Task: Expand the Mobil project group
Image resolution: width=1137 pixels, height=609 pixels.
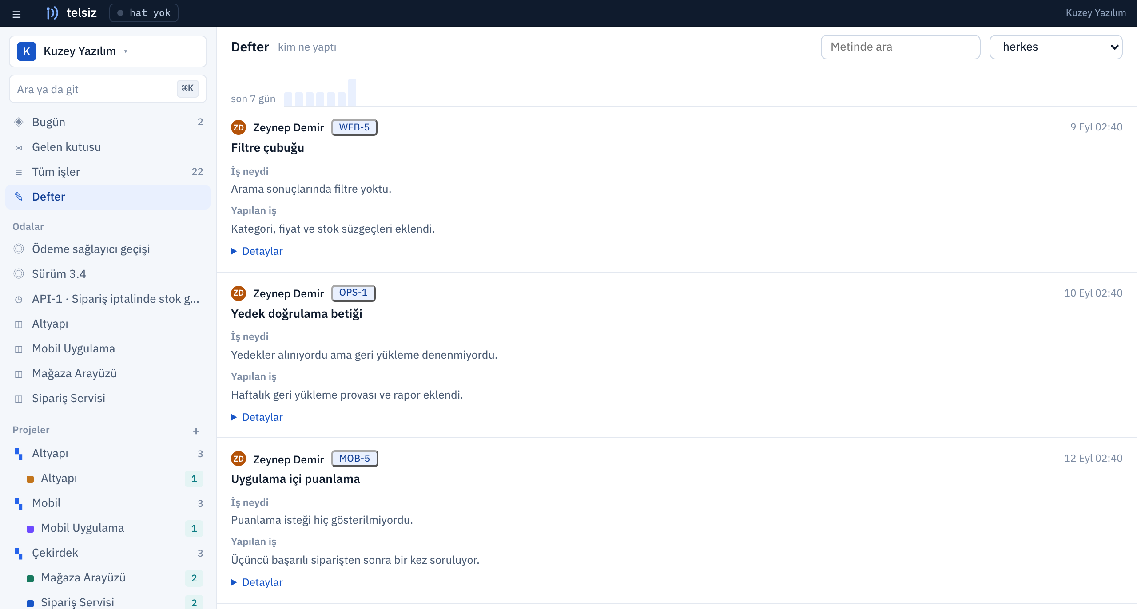Action: point(108,503)
